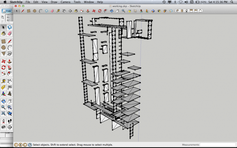Select the Rectangle tool in left palette
This screenshot has height=148, width=237.
point(4,41)
